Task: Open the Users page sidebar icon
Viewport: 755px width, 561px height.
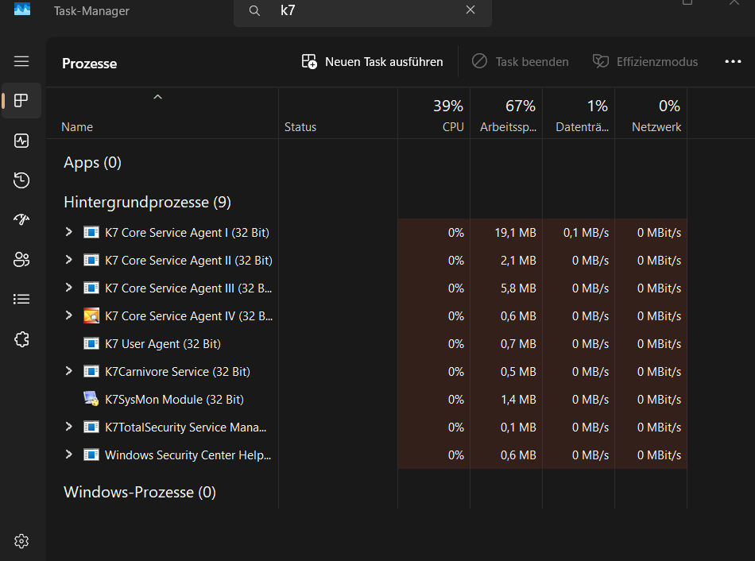Action: pyautogui.click(x=21, y=260)
